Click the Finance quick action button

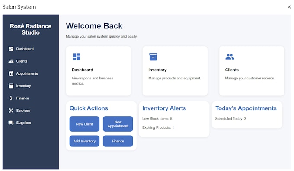coord(118,141)
